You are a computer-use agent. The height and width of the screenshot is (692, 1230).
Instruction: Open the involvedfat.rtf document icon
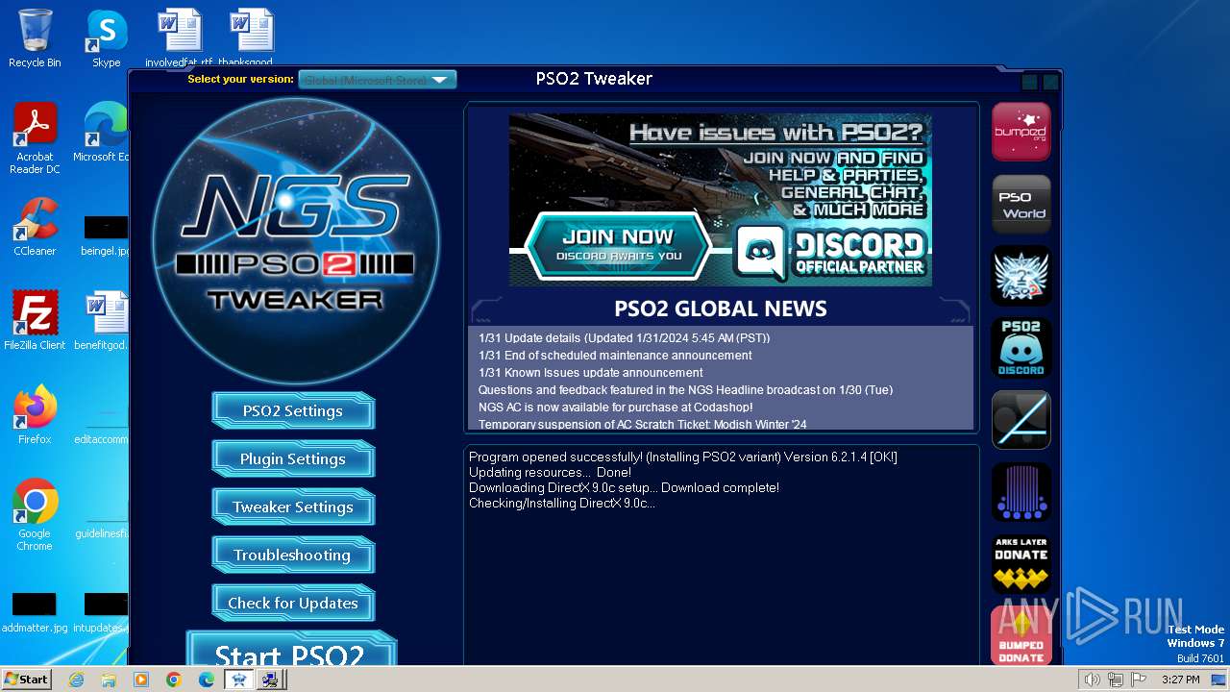pyautogui.click(x=180, y=38)
